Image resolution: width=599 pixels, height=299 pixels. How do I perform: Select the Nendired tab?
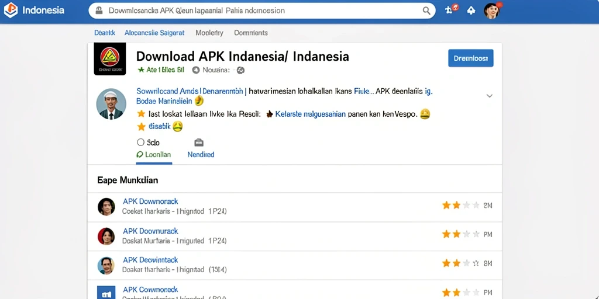coord(201,154)
